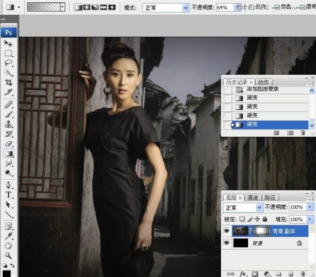This screenshot has height=277, width=316.
Task: Toggle visibility of the 背景 layer
Action: tap(227, 244)
